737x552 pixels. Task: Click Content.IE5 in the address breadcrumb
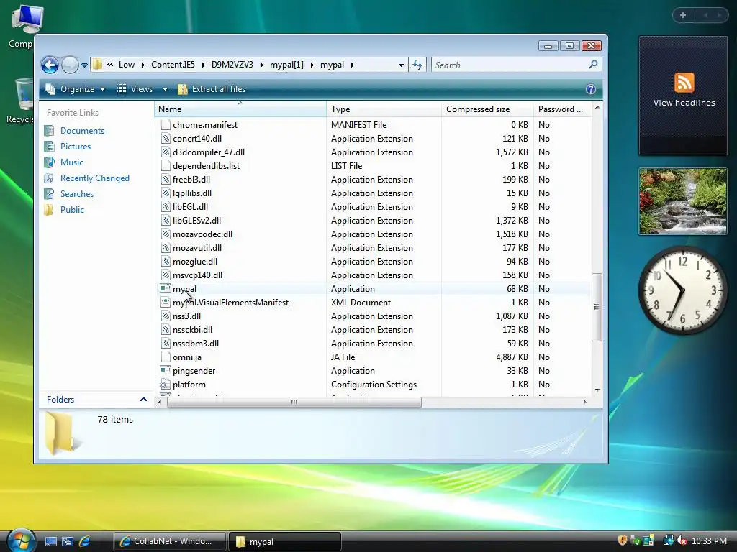173,65
